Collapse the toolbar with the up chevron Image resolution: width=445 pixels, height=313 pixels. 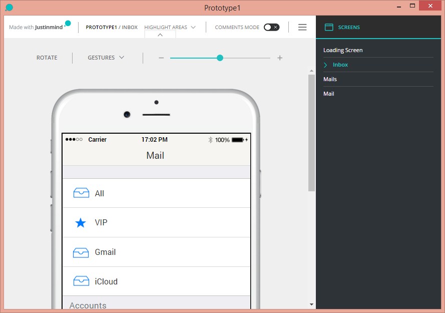160,35
